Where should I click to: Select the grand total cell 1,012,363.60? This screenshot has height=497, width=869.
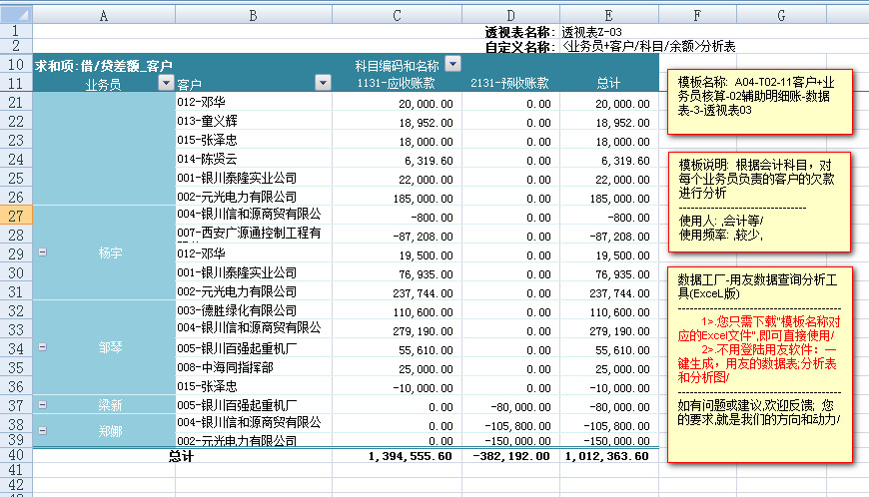click(608, 456)
